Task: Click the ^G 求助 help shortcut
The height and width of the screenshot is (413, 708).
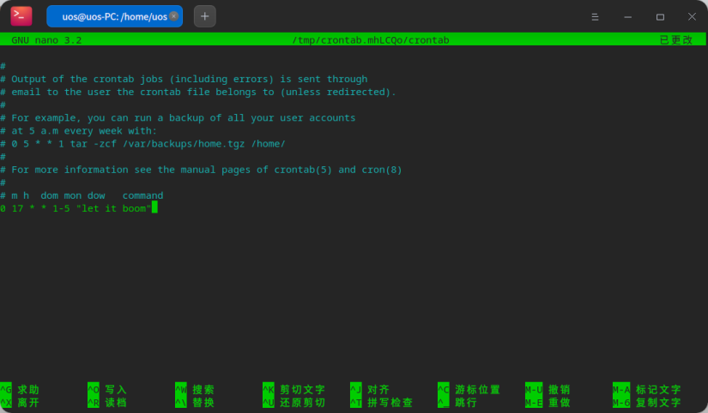Action: (21, 389)
